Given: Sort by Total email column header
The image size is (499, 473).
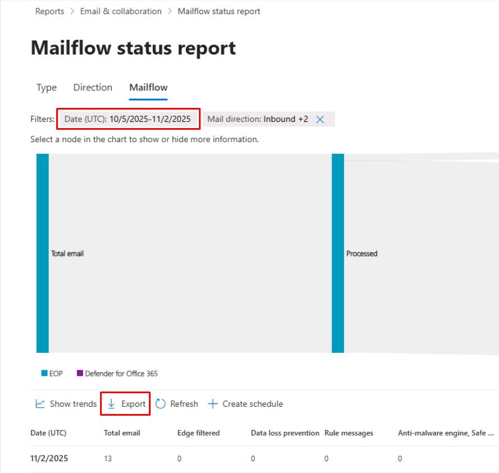Looking at the screenshot, I should coord(122,433).
